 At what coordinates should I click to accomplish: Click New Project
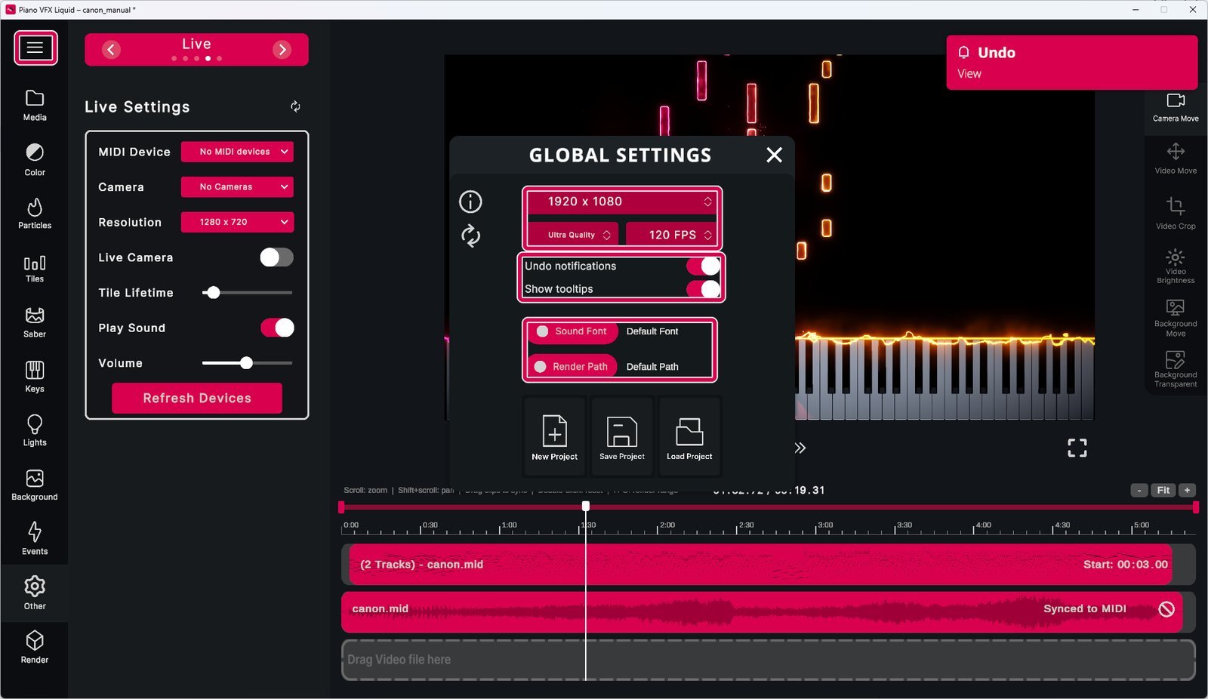point(554,437)
